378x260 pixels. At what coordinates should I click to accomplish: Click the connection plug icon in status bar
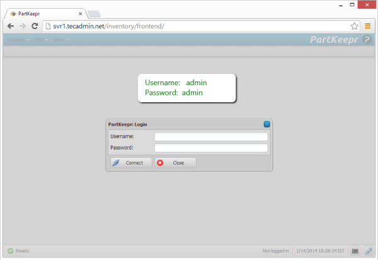tap(368, 251)
